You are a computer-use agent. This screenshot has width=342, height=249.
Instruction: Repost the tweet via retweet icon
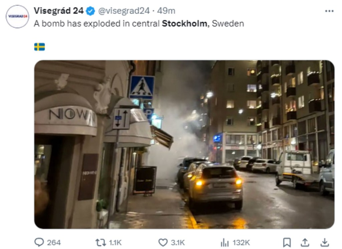pyautogui.click(x=101, y=242)
